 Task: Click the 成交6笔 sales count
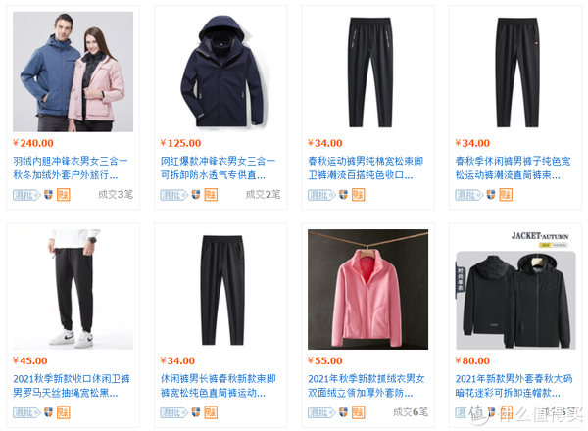411,412
